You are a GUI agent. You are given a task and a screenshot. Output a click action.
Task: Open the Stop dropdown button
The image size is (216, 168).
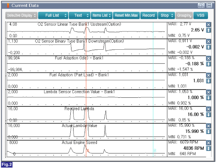(x=166, y=15)
